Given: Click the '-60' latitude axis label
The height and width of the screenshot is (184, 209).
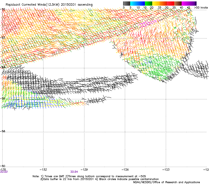Looking at the screenshot, I should coord(3,166).
